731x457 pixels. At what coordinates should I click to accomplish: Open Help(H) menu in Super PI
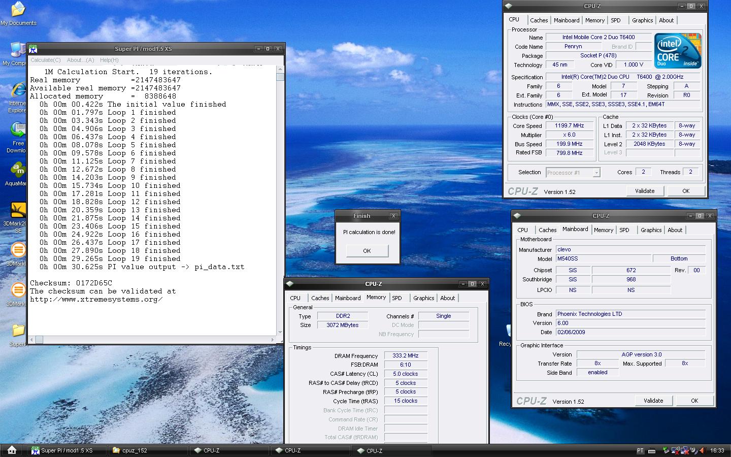[x=109, y=60]
